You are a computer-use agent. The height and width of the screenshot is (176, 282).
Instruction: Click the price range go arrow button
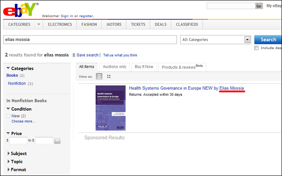57,141
